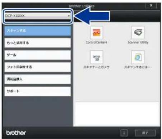Open the 消耗品購入 menu item
The width and height of the screenshot is (162, 139).
click(38, 79)
